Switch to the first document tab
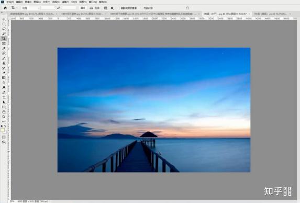The height and width of the screenshot is (203, 300). point(32,14)
